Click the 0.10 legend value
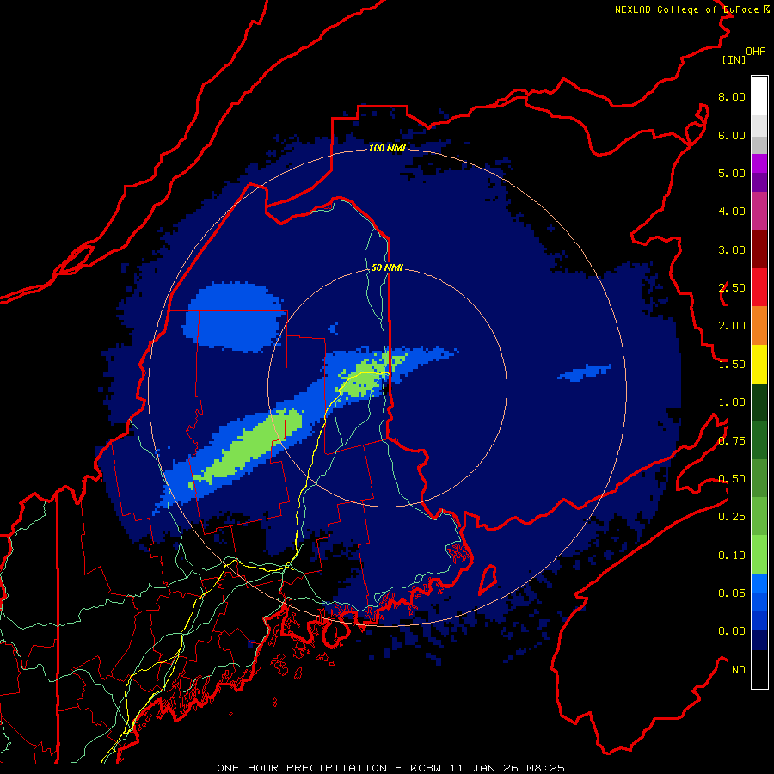The width and height of the screenshot is (774, 774). click(x=732, y=556)
